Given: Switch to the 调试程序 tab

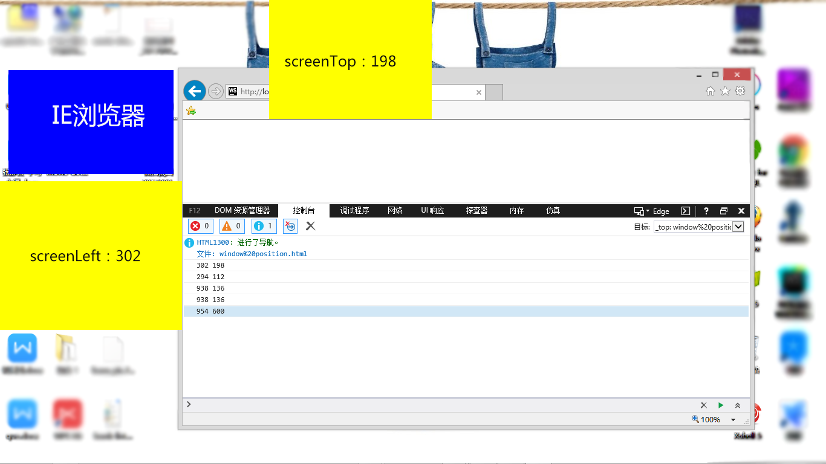Looking at the screenshot, I should click(354, 211).
